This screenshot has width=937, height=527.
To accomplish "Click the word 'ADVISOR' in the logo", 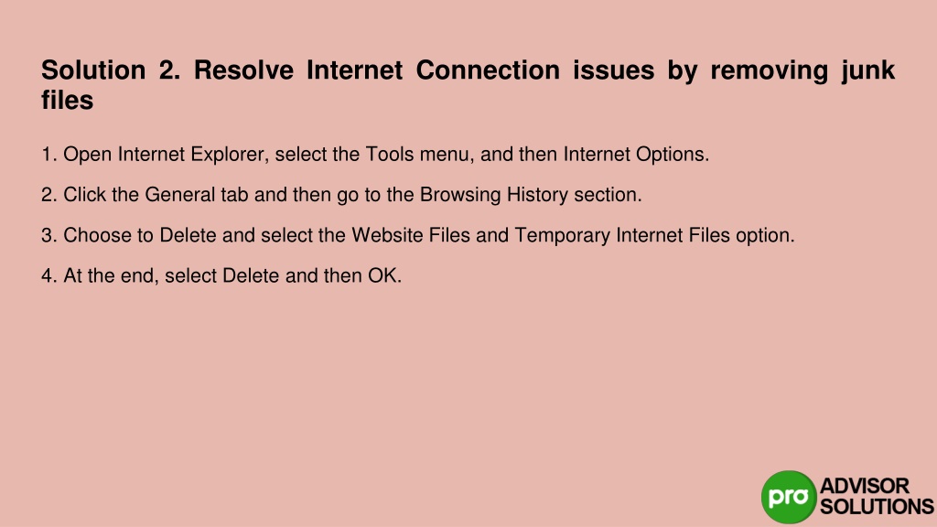I will pyautogui.click(x=865, y=486).
